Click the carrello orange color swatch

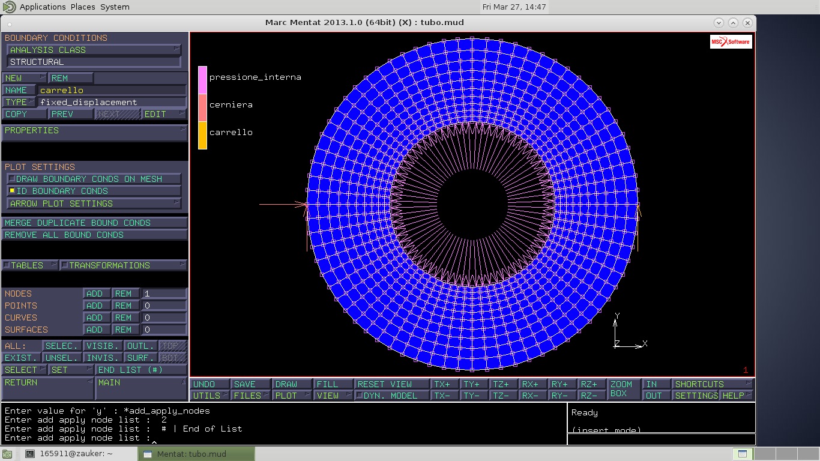[x=202, y=135]
